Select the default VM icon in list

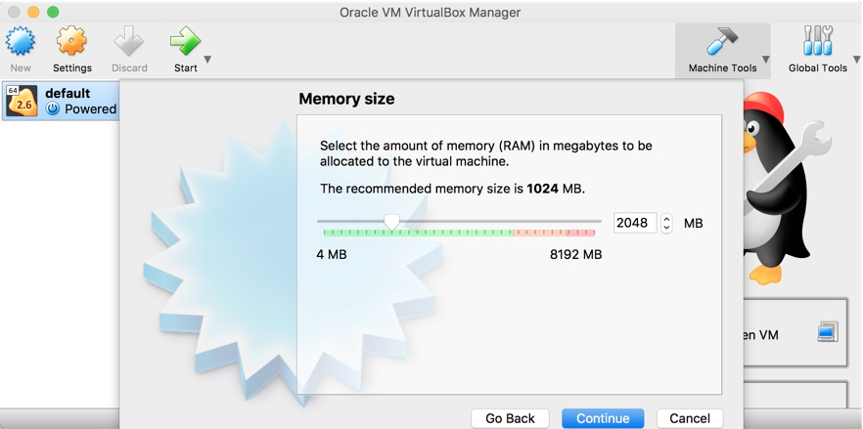point(22,102)
